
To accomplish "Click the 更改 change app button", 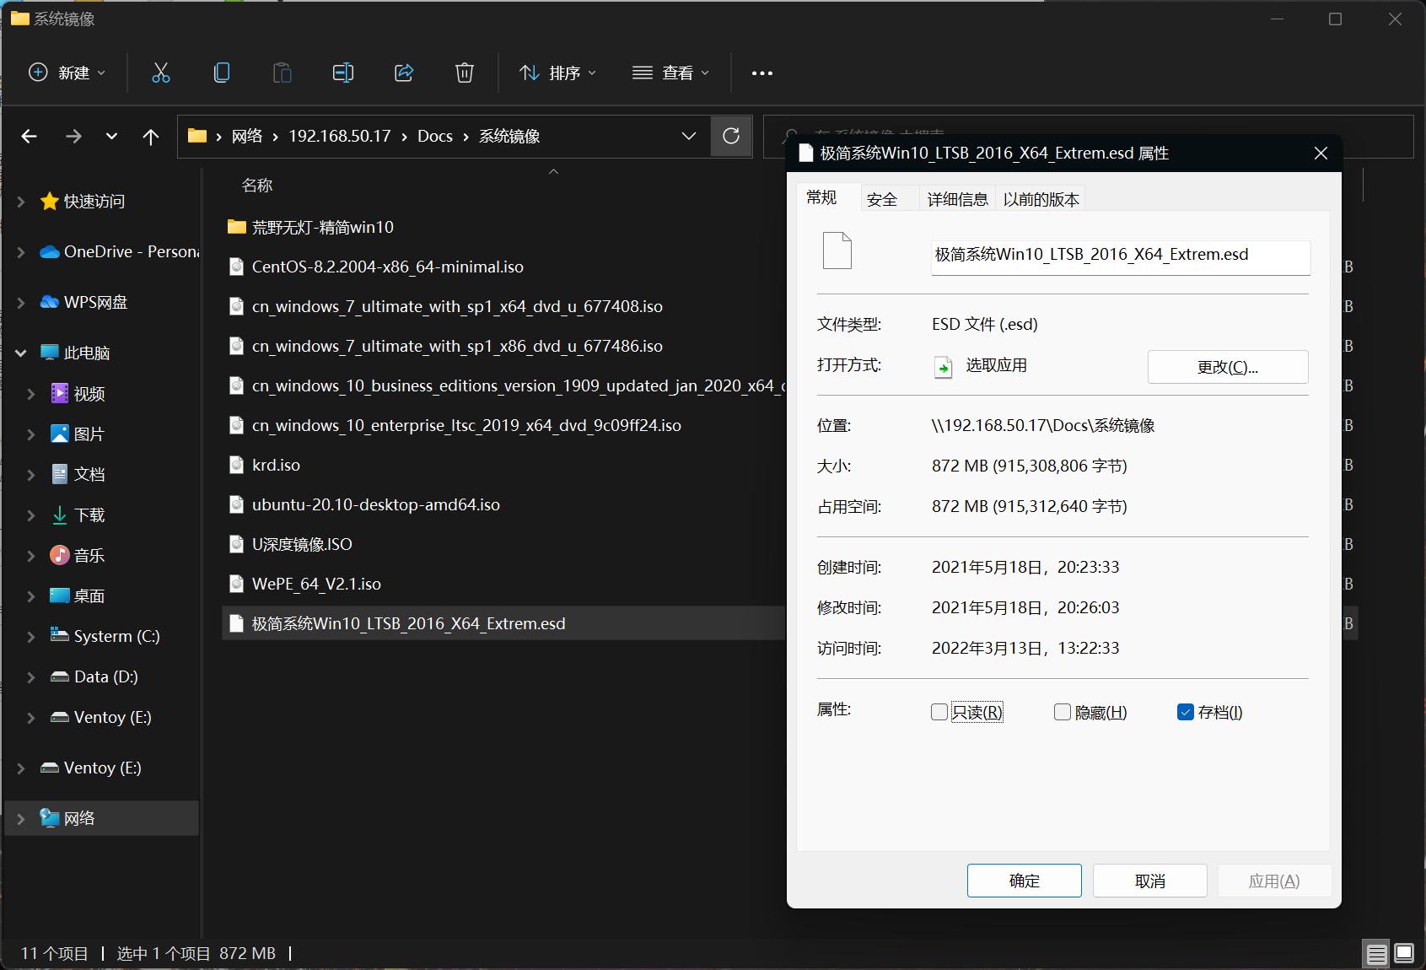I will pyautogui.click(x=1227, y=366).
